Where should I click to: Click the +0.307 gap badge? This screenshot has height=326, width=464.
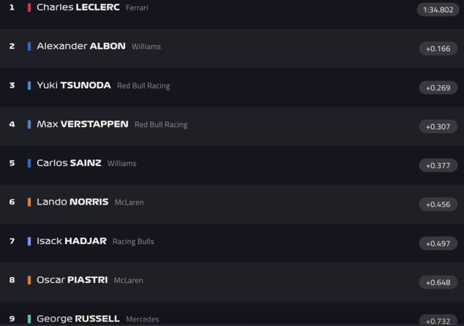438,126
